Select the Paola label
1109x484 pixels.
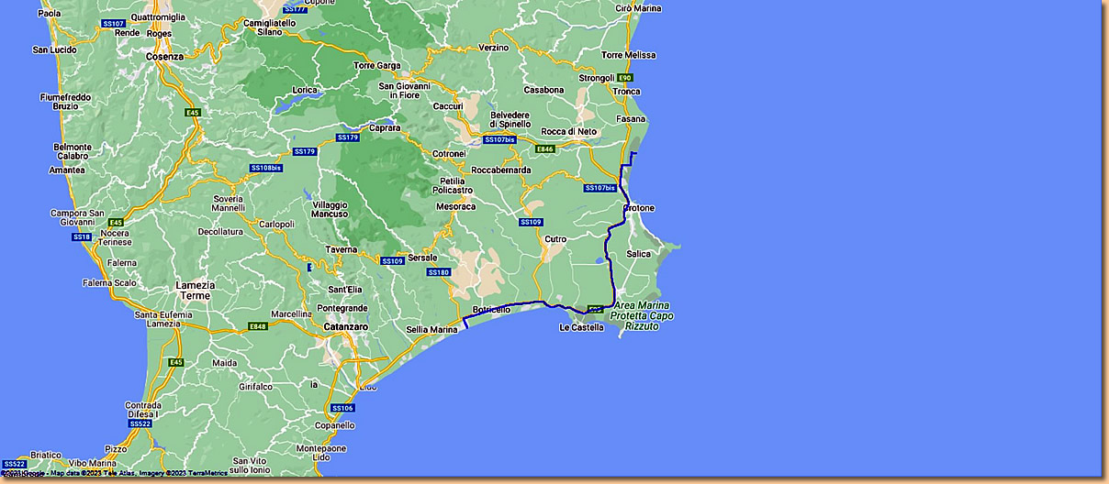pos(49,14)
